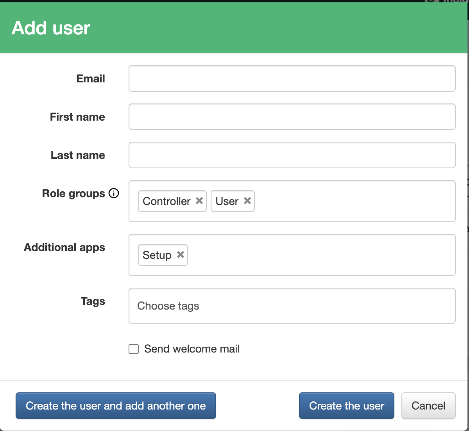Image resolution: width=469 pixels, height=431 pixels.
Task: Click the Create the user button
Action: pos(347,406)
